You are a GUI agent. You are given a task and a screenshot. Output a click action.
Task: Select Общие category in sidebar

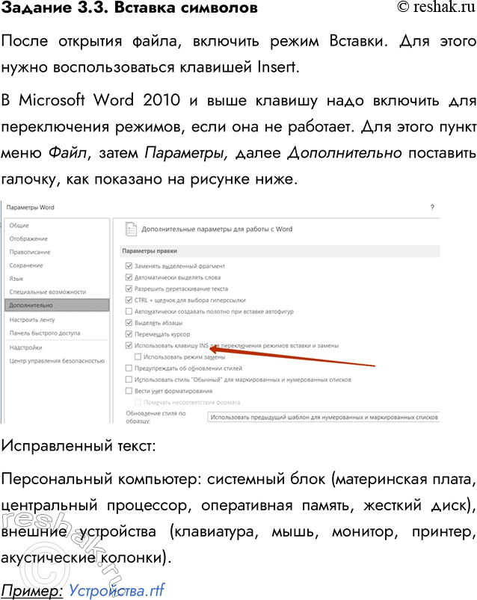pos(19,225)
